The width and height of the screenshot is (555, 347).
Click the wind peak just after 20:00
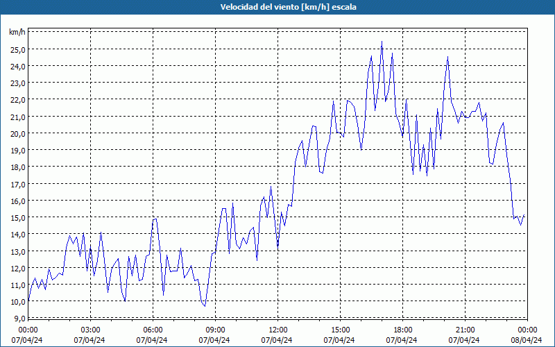tap(447, 57)
